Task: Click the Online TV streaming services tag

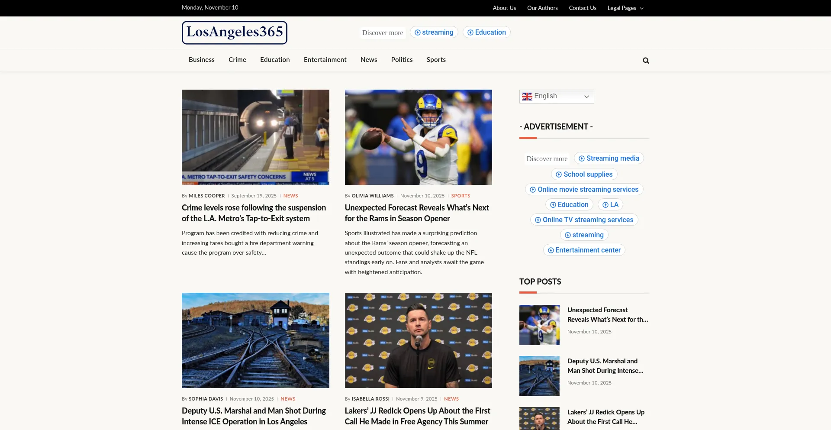Action: click(x=584, y=220)
